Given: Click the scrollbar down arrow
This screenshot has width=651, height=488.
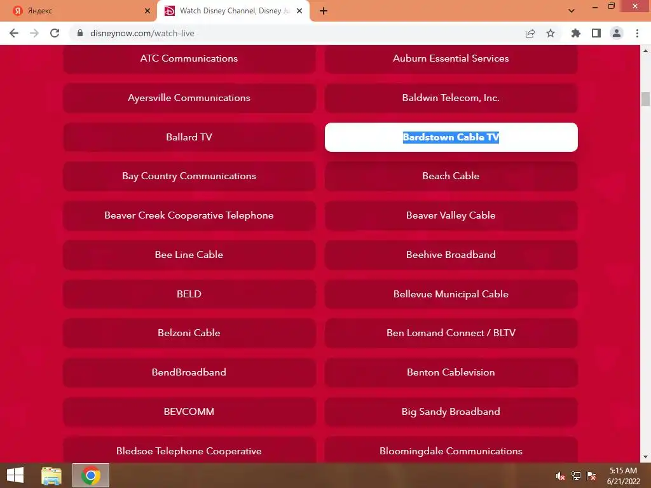Looking at the screenshot, I should click(x=646, y=457).
